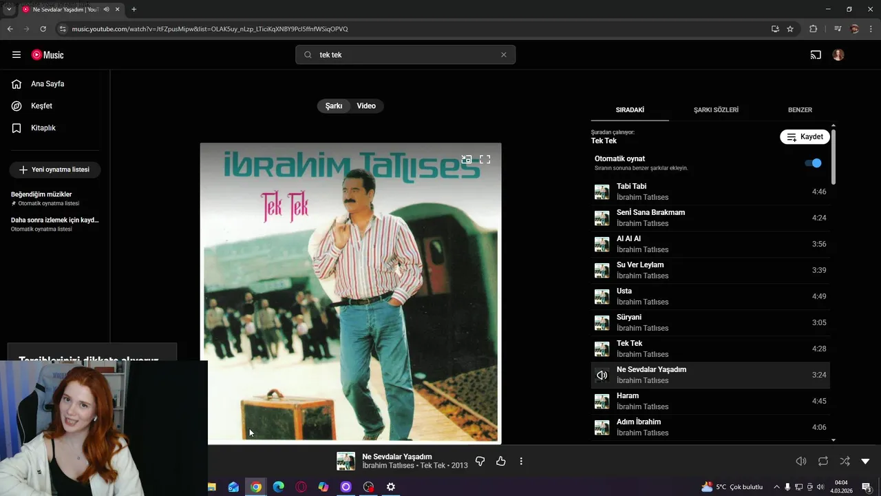Install the app via the address bar icon

[775, 29]
